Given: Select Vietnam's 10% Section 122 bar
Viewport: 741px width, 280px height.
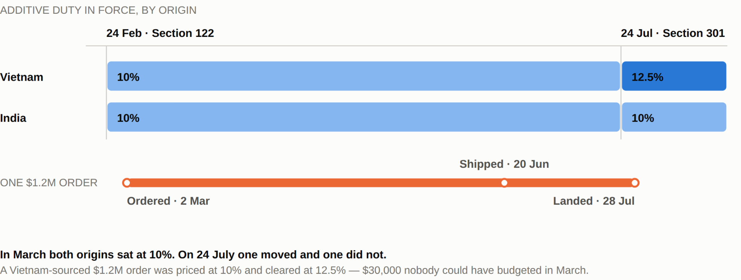Looking at the screenshot, I should [x=364, y=76].
